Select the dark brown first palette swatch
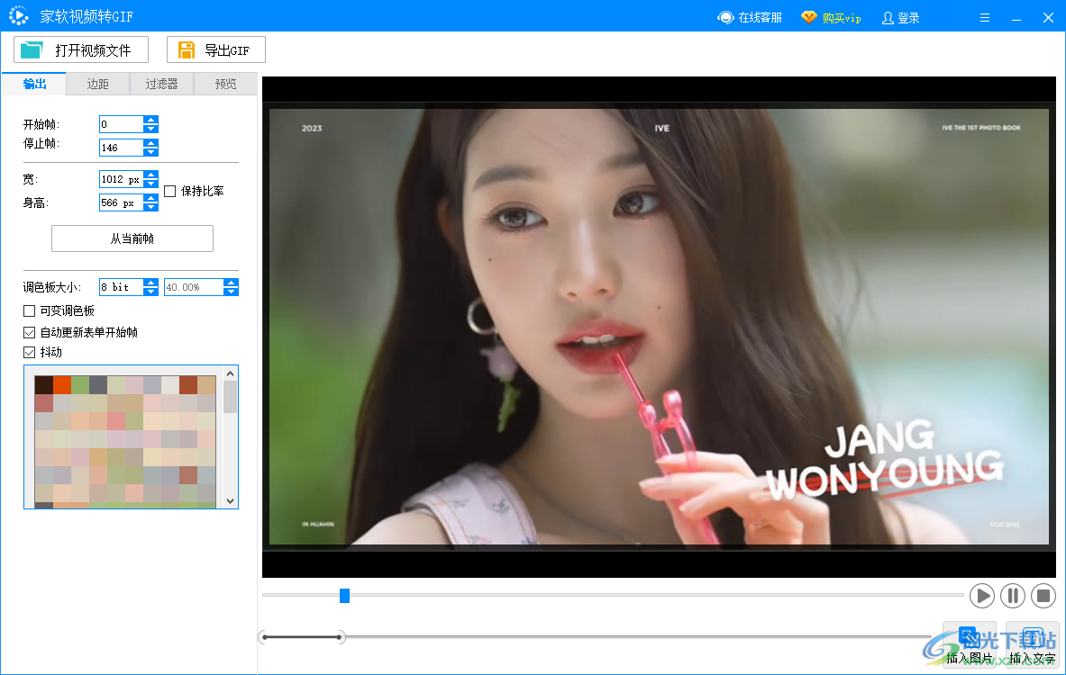The image size is (1066, 675). pyautogui.click(x=43, y=385)
